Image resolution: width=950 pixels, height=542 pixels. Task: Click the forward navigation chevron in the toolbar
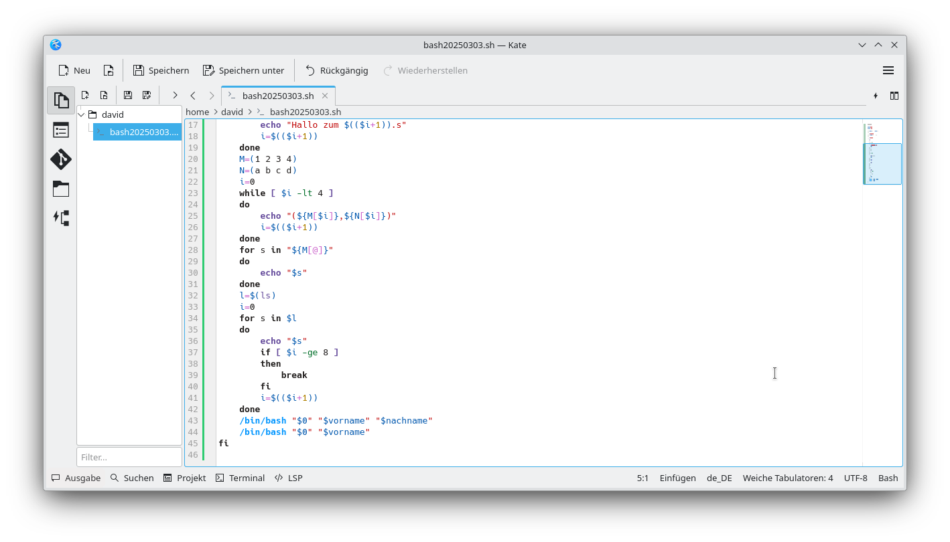tap(211, 95)
